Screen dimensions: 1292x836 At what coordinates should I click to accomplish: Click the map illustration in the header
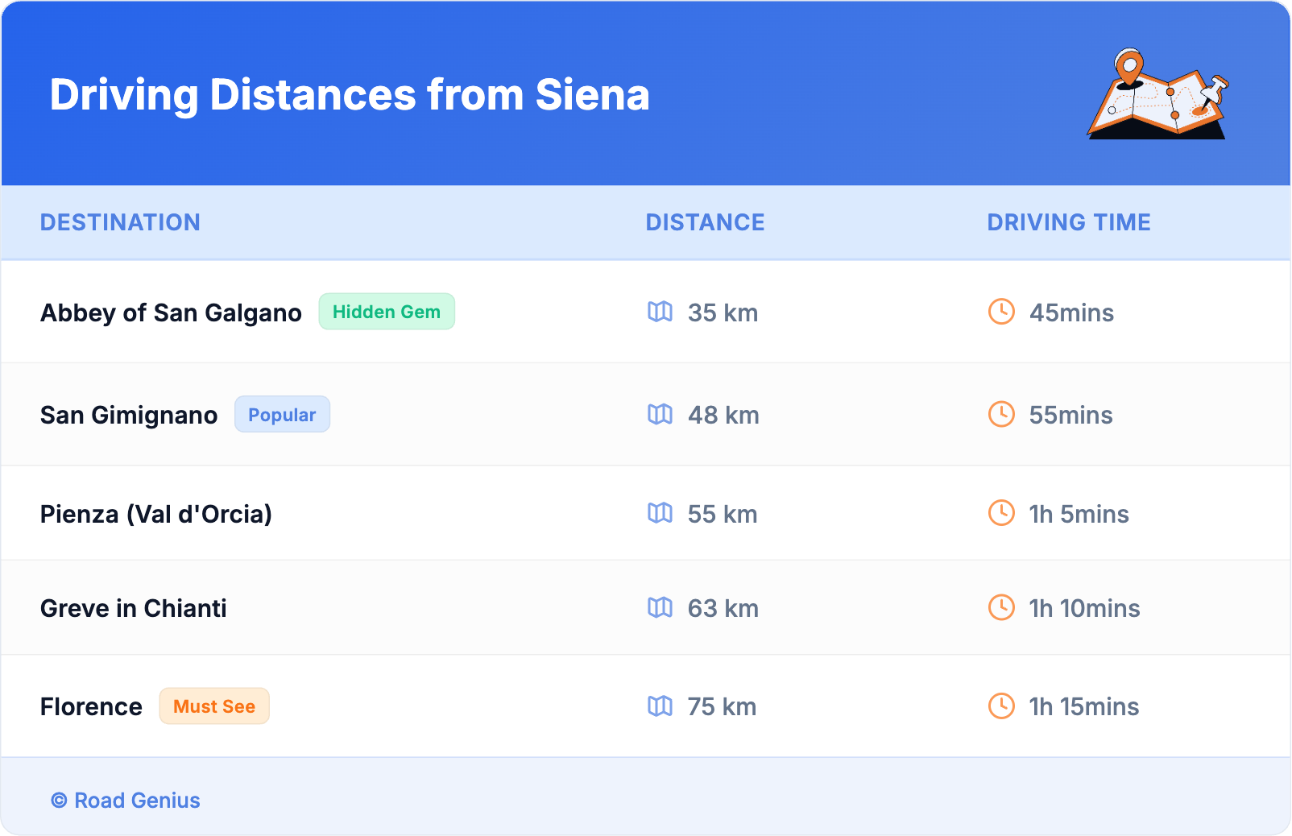[x=1157, y=94]
